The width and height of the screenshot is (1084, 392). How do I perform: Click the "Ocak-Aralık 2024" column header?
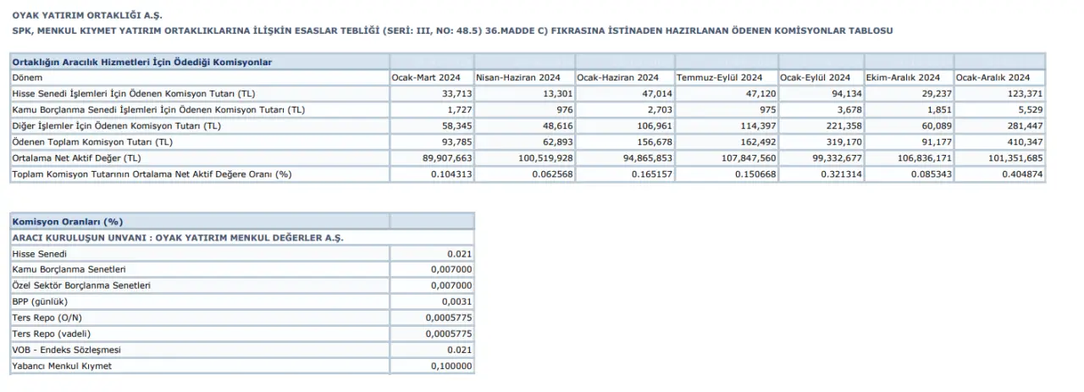pyautogui.click(x=993, y=77)
